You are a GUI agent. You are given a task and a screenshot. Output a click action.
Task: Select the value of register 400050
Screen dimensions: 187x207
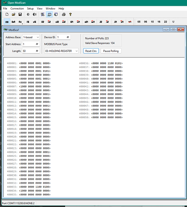[107, 117]
